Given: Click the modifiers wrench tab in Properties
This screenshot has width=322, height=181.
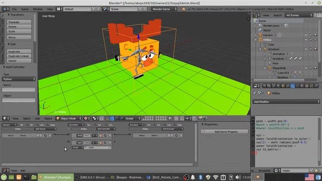Looking at the screenshot, I should (293, 86).
